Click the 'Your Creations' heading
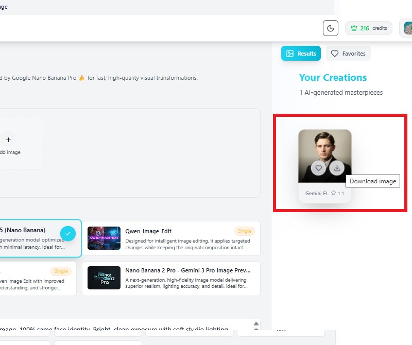This screenshot has height=345, width=412. 333,78
